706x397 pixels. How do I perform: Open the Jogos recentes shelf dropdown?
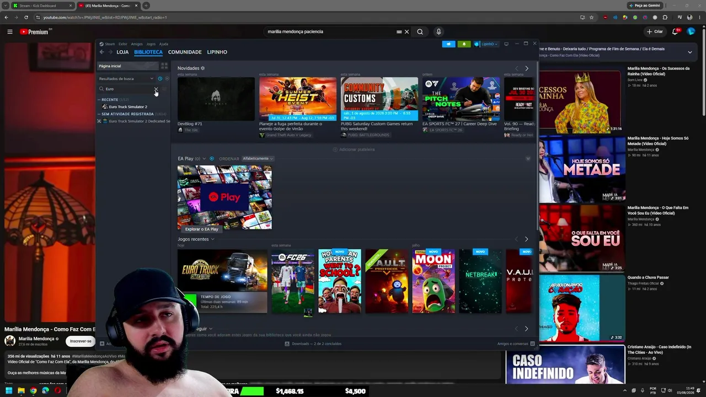[x=212, y=239]
